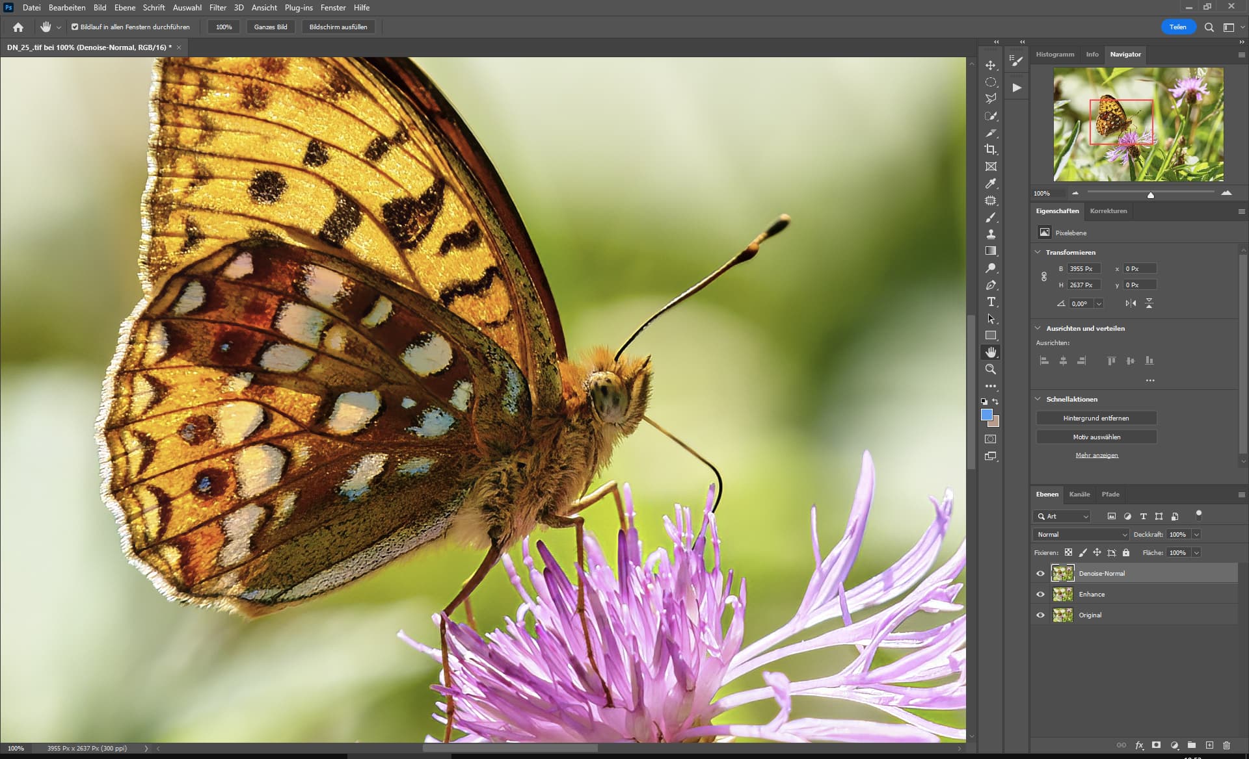The width and height of the screenshot is (1249, 759).
Task: Click the foreground color swatch
Action: pyautogui.click(x=986, y=415)
